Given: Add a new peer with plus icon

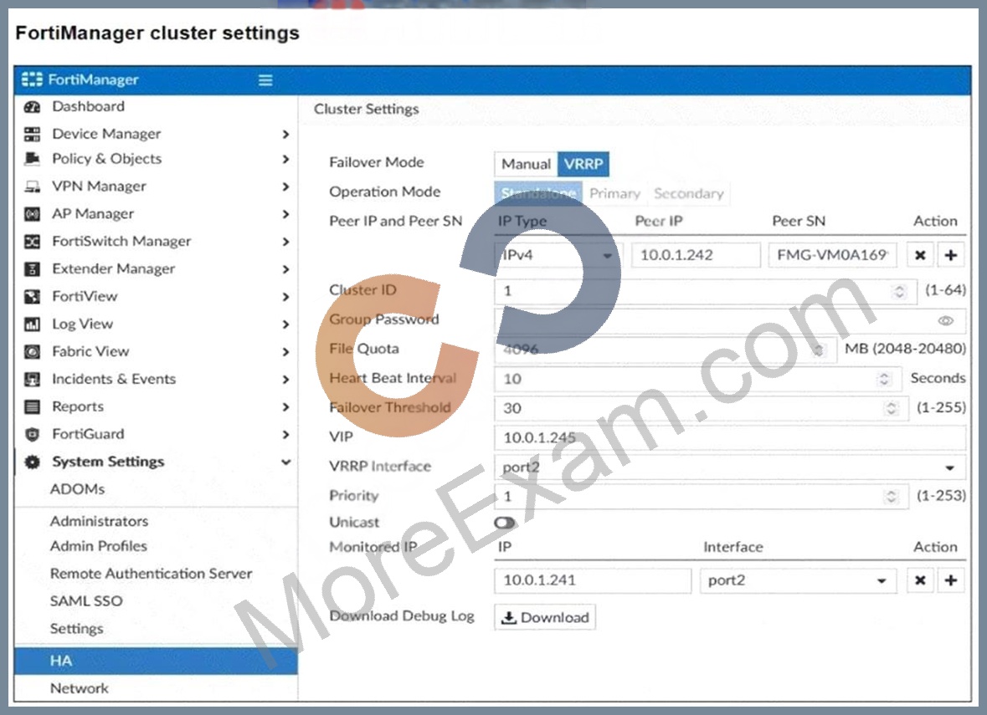Looking at the screenshot, I should click(950, 255).
